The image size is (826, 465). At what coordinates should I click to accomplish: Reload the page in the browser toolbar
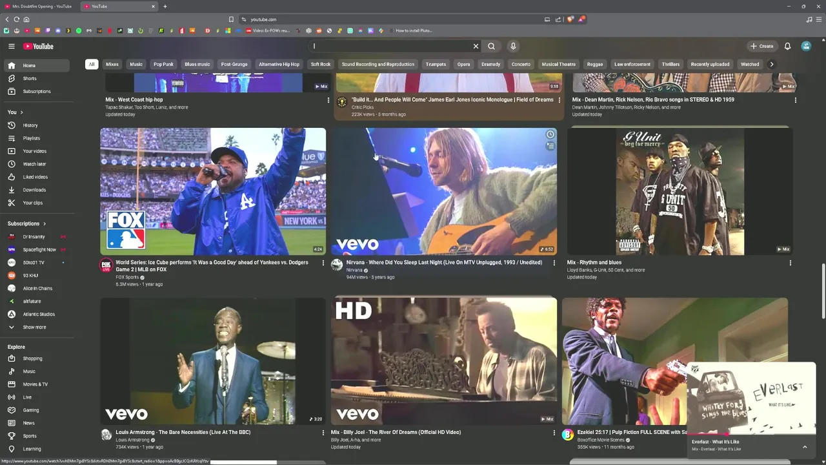pos(16,19)
